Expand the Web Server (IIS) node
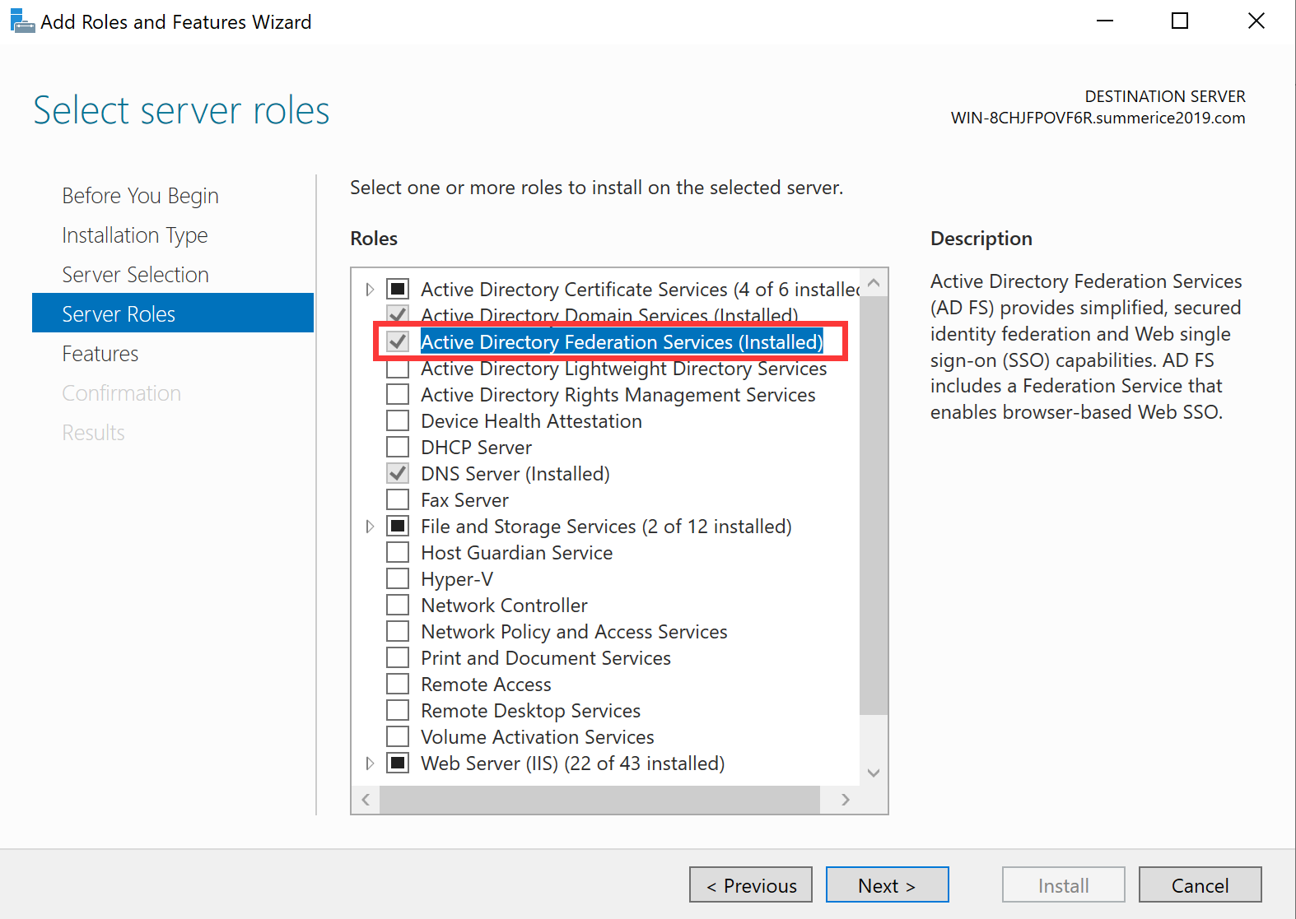 370,764
